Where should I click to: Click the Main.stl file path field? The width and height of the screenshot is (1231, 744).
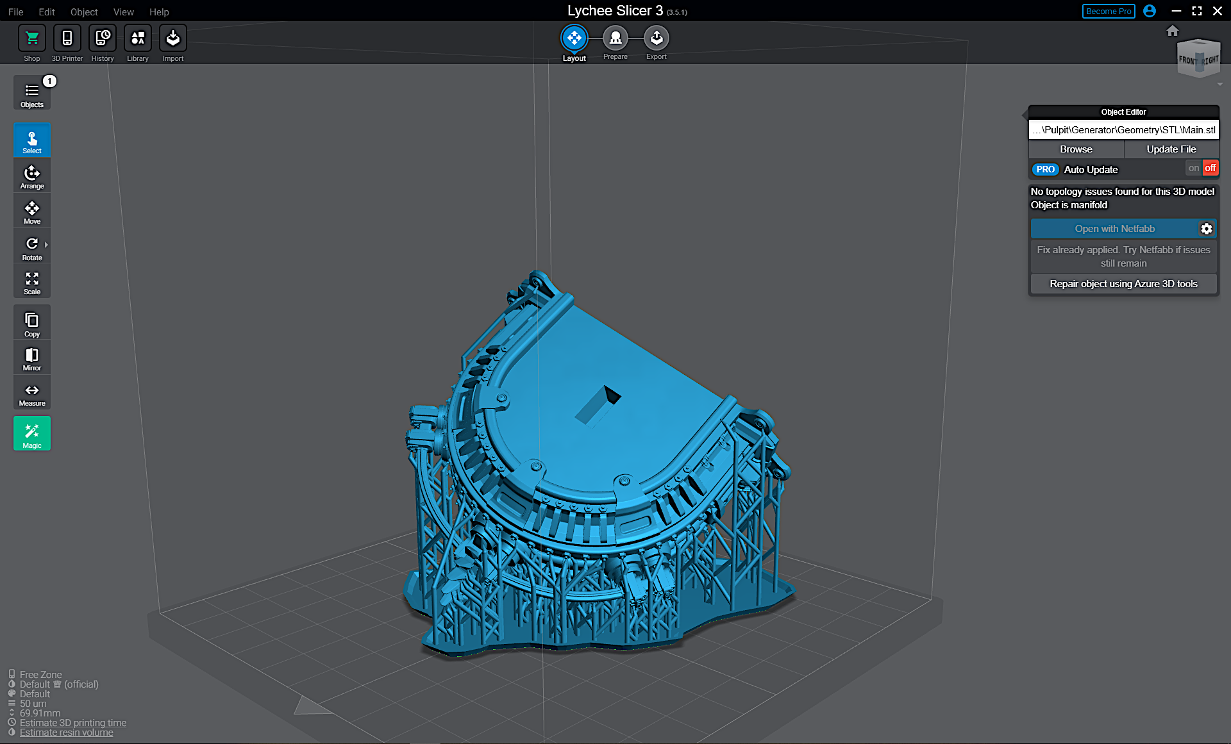(1123, 129)
